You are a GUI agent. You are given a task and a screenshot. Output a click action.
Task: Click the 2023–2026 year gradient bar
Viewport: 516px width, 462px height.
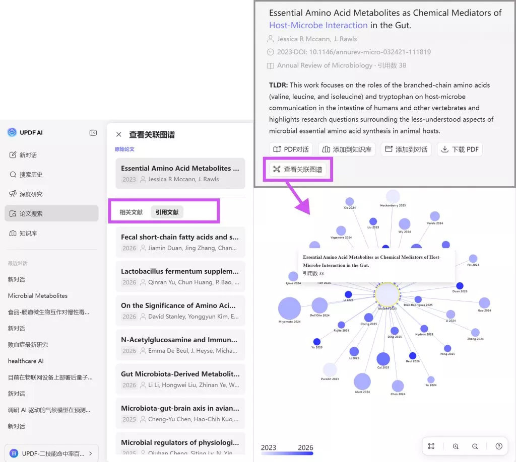[287, 453]
